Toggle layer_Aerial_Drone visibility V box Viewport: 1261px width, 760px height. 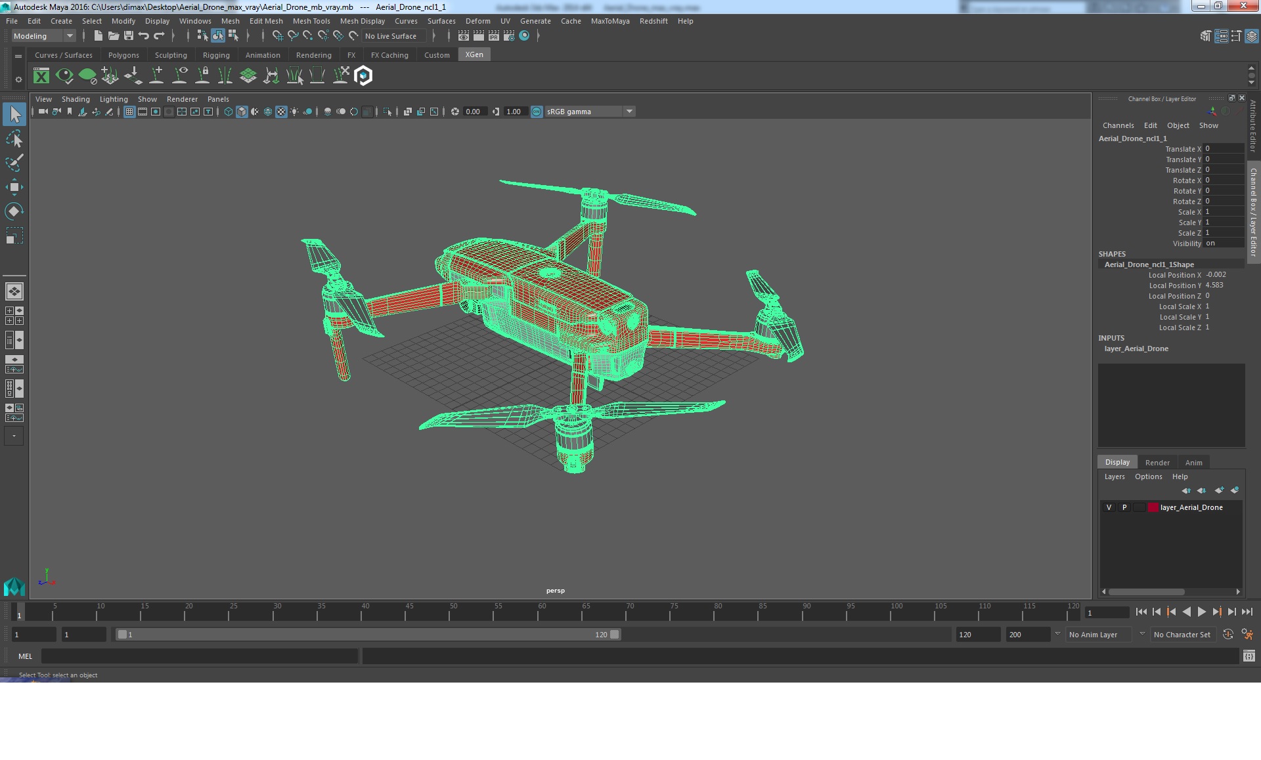click(1109, 507)
